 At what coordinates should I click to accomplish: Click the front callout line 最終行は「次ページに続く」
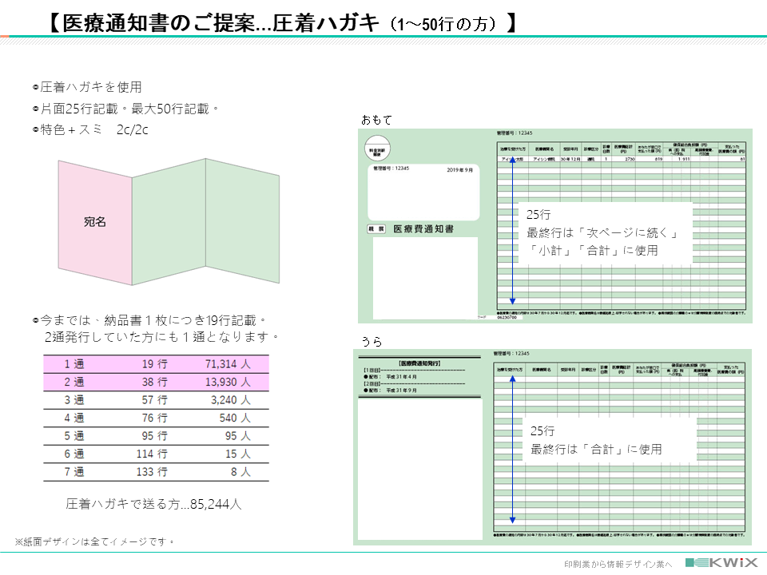602,232
